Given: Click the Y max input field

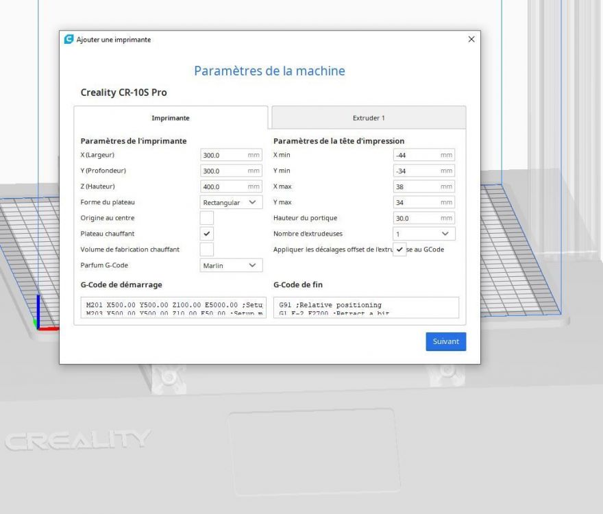Looking at the screenshot, I should pyautogui.click(x=423, y=202).
